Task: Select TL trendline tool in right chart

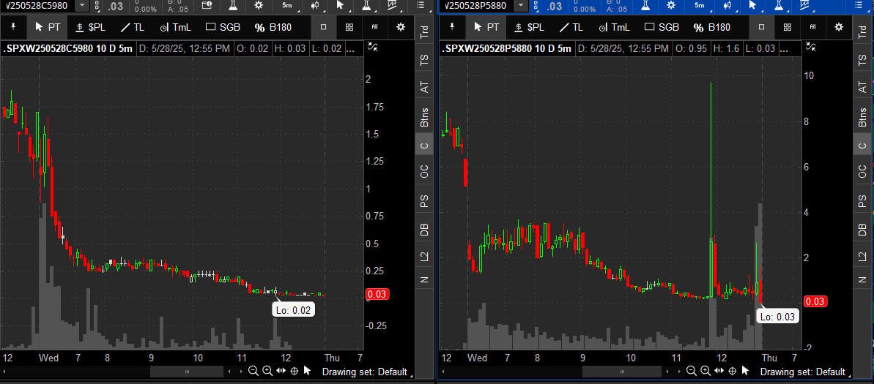Action: (x=571, y=27)
